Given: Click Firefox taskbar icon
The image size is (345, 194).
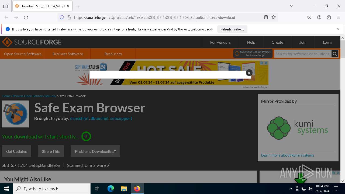Looking at the screenshot, I should pyautogui.click(x=137, y=189).
